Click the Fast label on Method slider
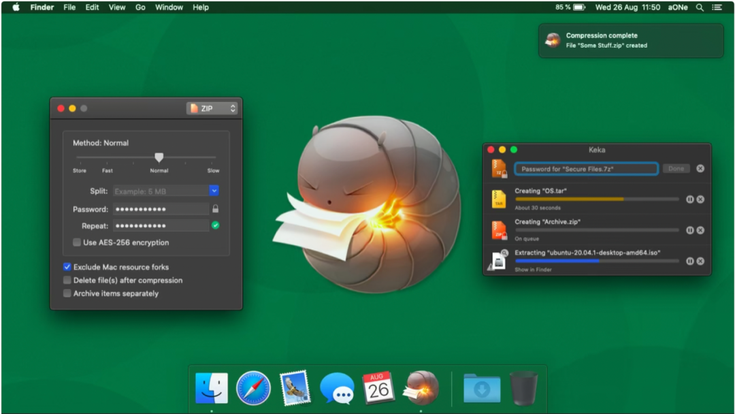Image resolution: width=735 pixels, height=414 pixels. tap(108, 171)
